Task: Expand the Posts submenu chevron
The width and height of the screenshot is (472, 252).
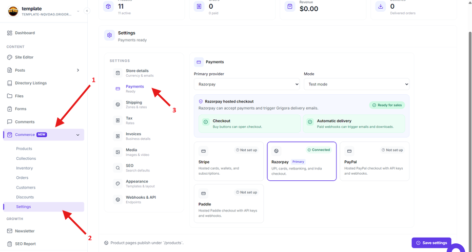Action: coord(78,70)
